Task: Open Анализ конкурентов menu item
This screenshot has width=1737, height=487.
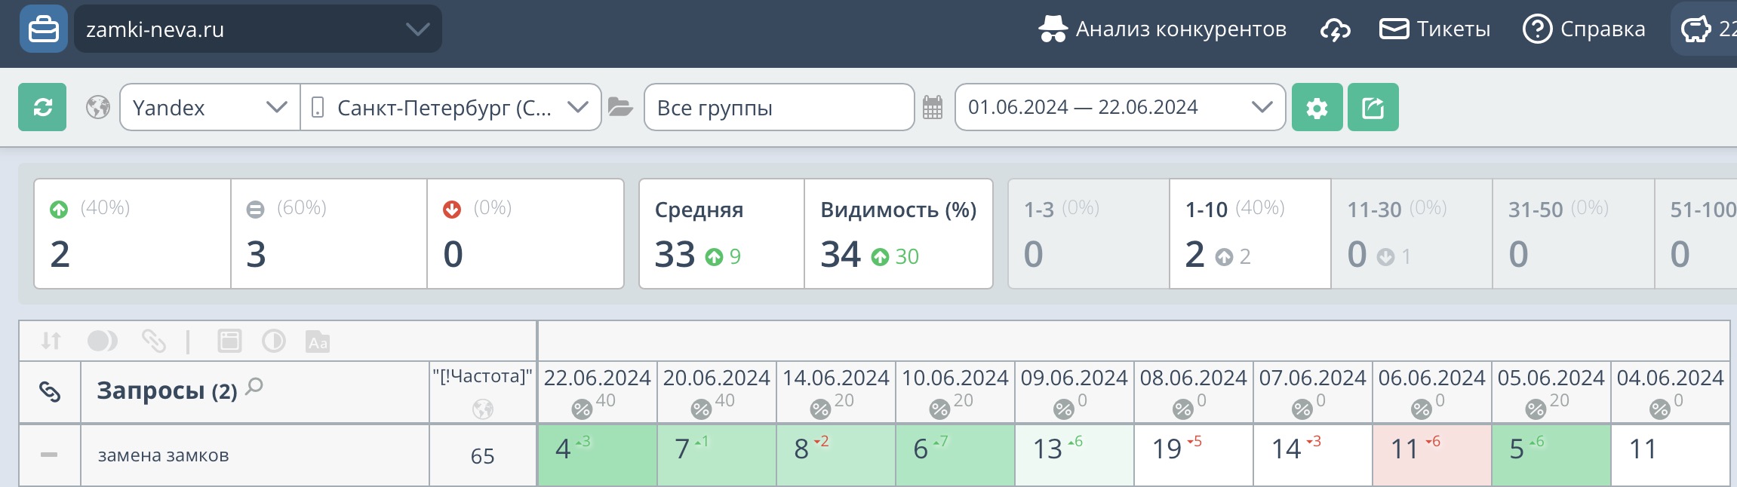Action: point(1163,29)
